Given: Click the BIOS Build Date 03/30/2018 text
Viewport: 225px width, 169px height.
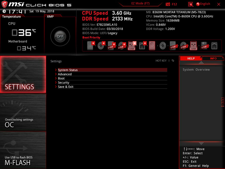Looking at the screenshot, I should (x=102, y=29).
